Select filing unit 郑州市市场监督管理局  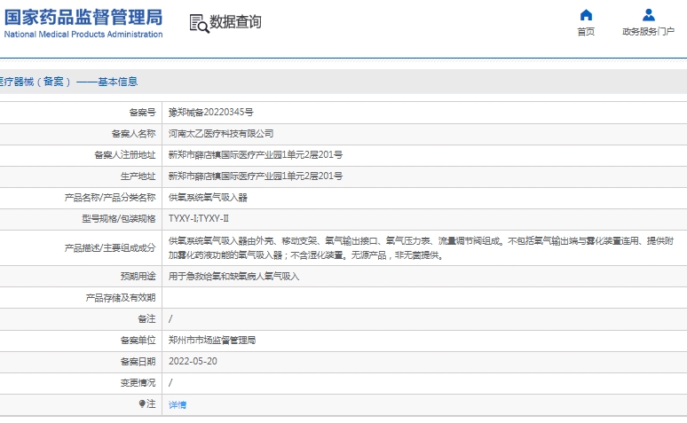[x=212, y=341]
